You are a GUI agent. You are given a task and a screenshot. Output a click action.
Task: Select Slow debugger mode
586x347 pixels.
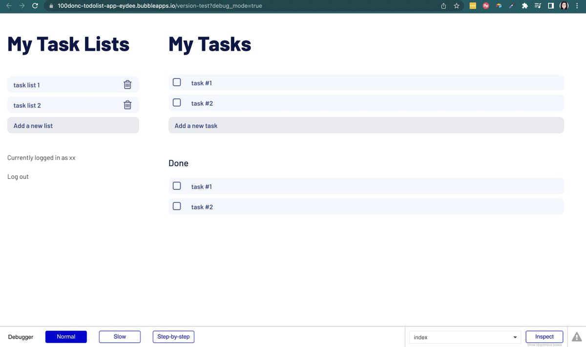(x=120, y=336)
